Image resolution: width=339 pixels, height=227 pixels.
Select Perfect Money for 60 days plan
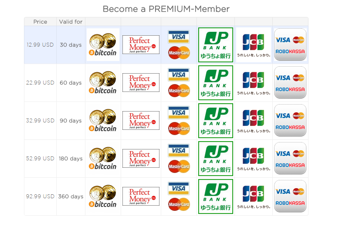pyautogui.click(x=141, y=83)
